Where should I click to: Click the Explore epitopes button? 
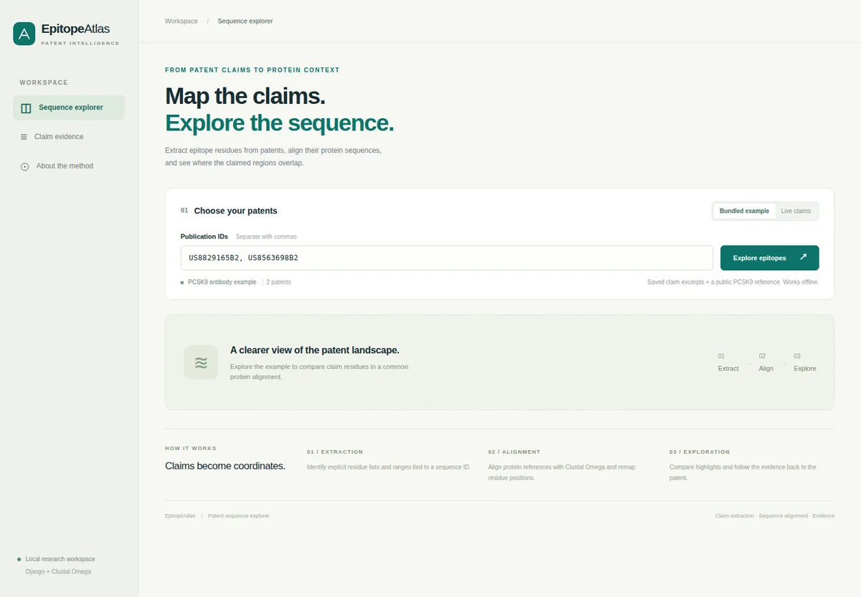click(769, 258)
